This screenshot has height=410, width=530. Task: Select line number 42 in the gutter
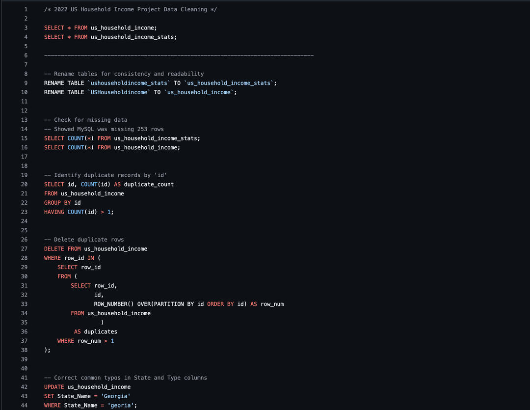24,387
